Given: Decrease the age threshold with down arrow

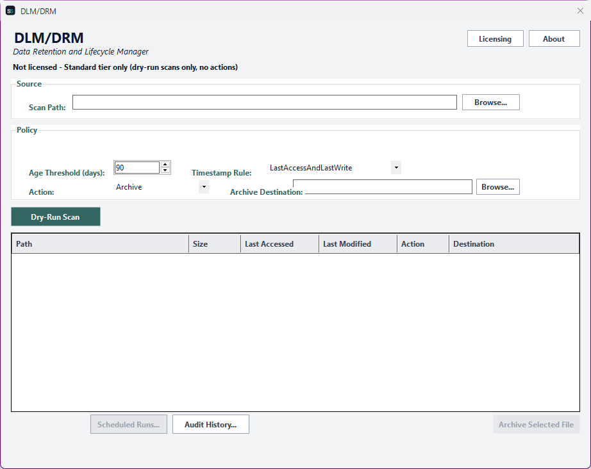Looking at the screenshot, I should 165,170.
